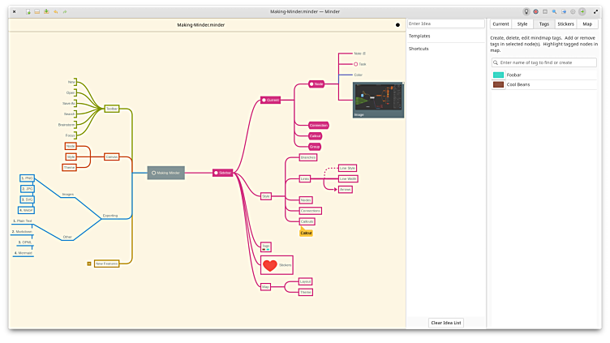Click the Image thumbnail node in mindmap
Image resolution: width=610 pixels, height=343 pixels.
click(378, 98)
